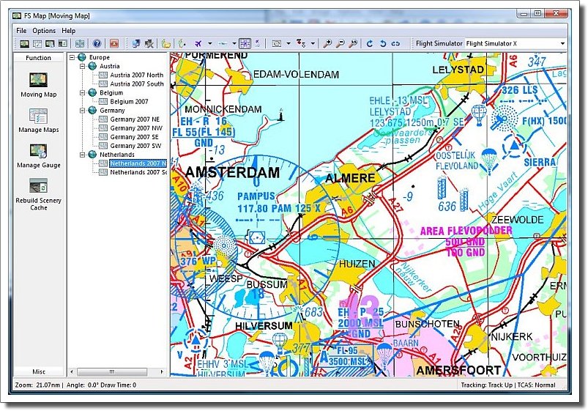The height and width of the screenshot is (411, 588).
Task: Select the Misc panel tab at bottom
Action: (39, 371)
